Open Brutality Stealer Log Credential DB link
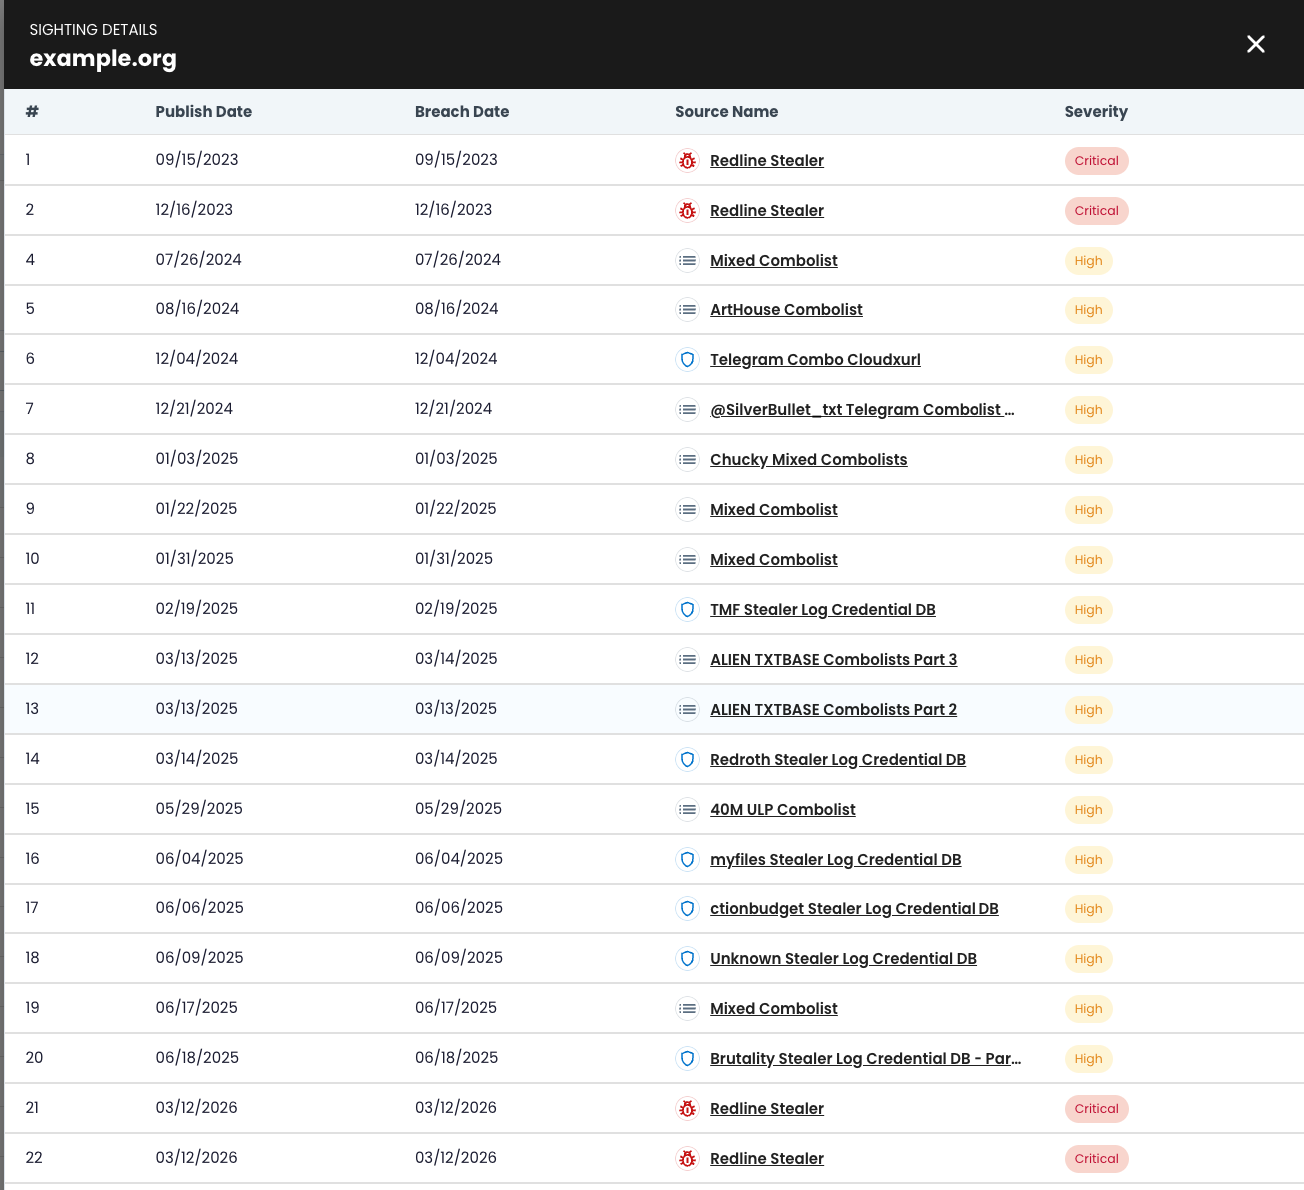The height and width of the screenshot is (1190, 1304). point(866,1058)
